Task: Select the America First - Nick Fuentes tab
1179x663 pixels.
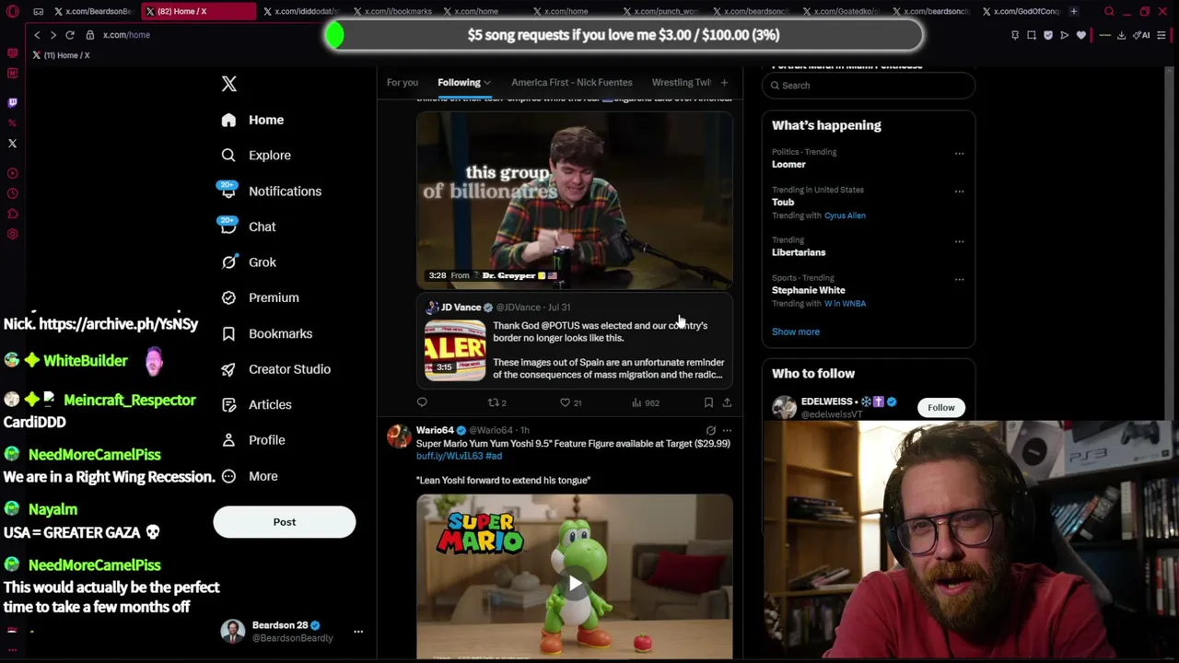Action: click(x=572, y=83)
